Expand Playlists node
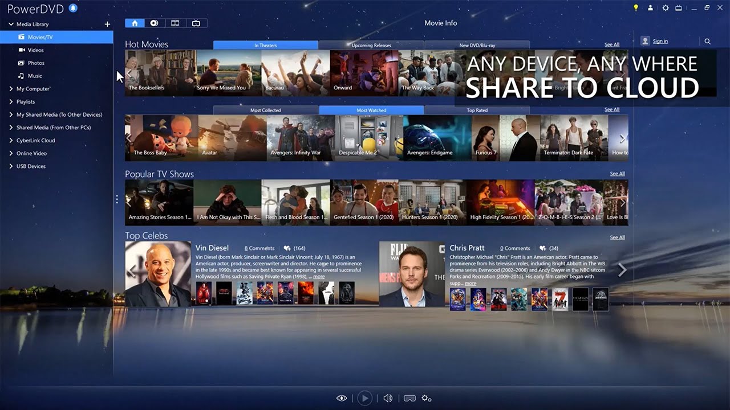The height and width of the screenshot is (410, 730). (x=11, y=102)
